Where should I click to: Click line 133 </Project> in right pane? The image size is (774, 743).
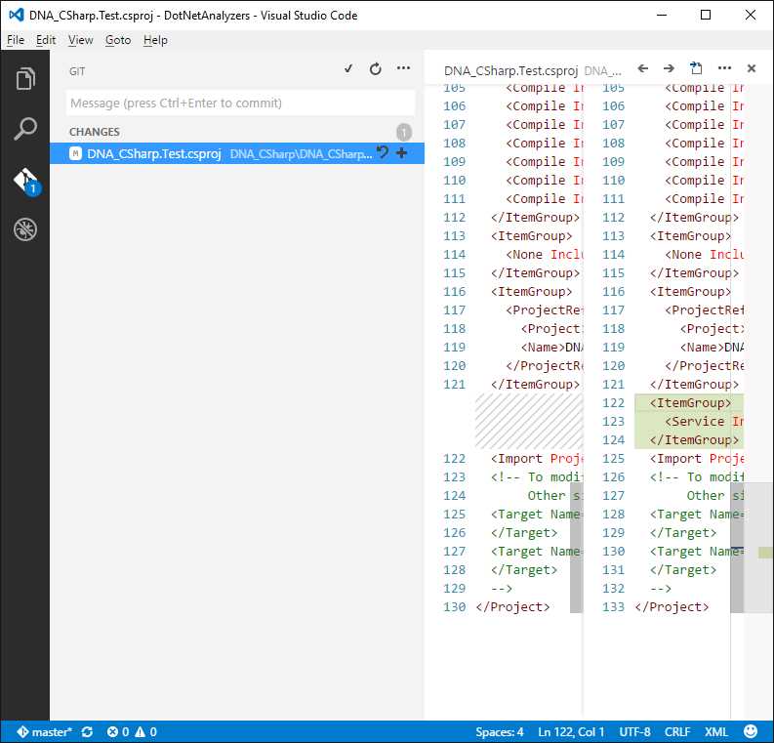[672, 606]
